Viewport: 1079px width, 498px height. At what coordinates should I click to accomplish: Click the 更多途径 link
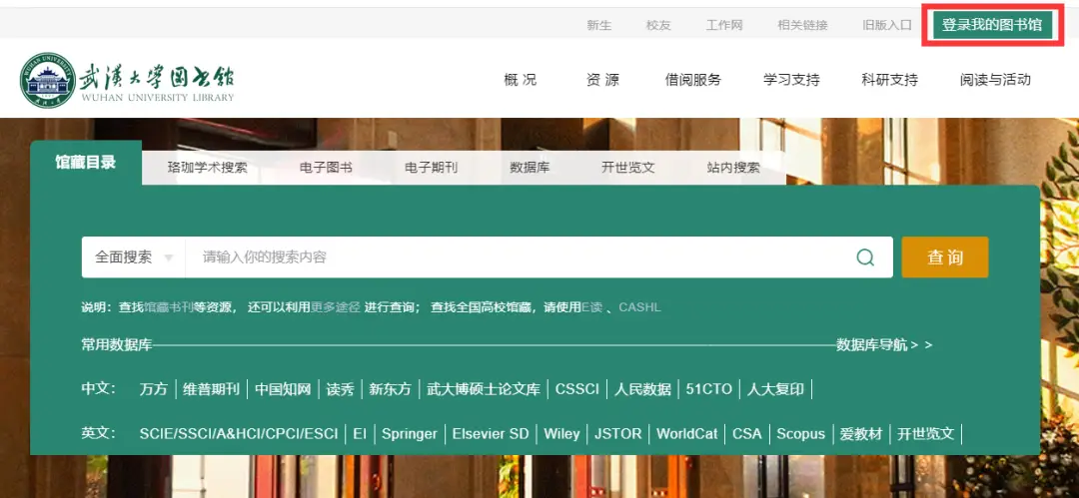point(335,307)
